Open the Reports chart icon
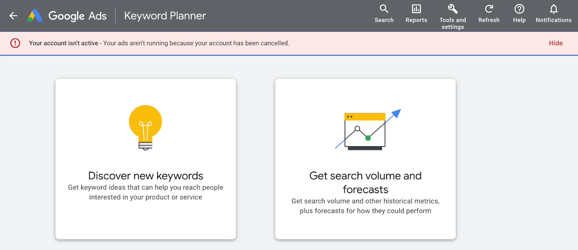Image resolution: width=578 pixels, height=250 pixels. [416, 9]
